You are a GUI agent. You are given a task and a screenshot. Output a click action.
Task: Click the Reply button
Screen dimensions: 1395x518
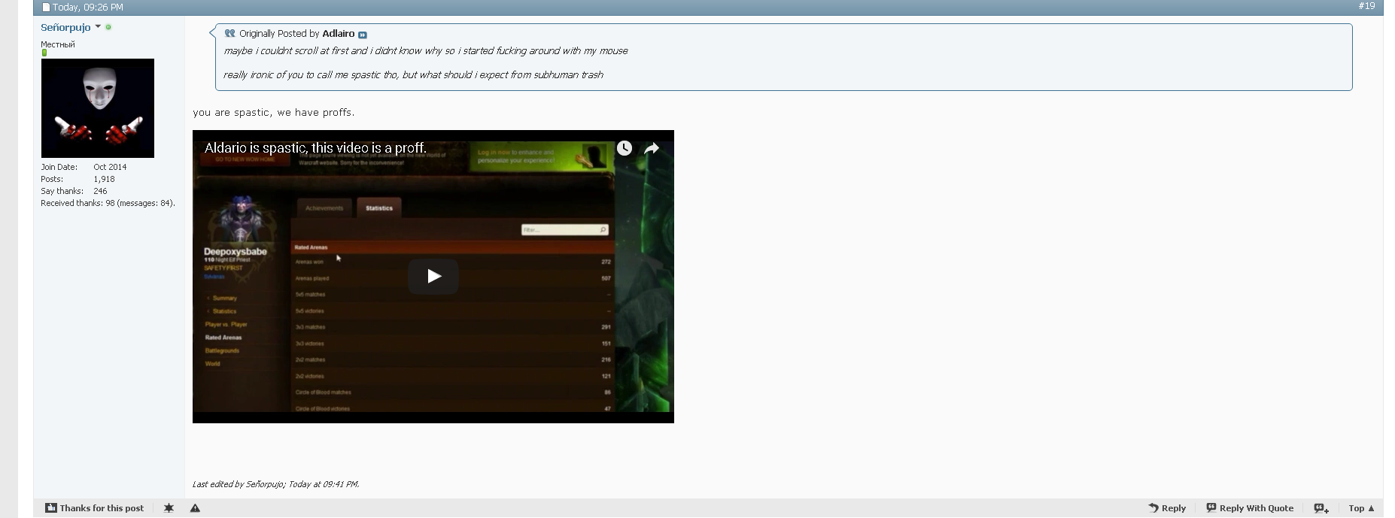coord(1167,508)
